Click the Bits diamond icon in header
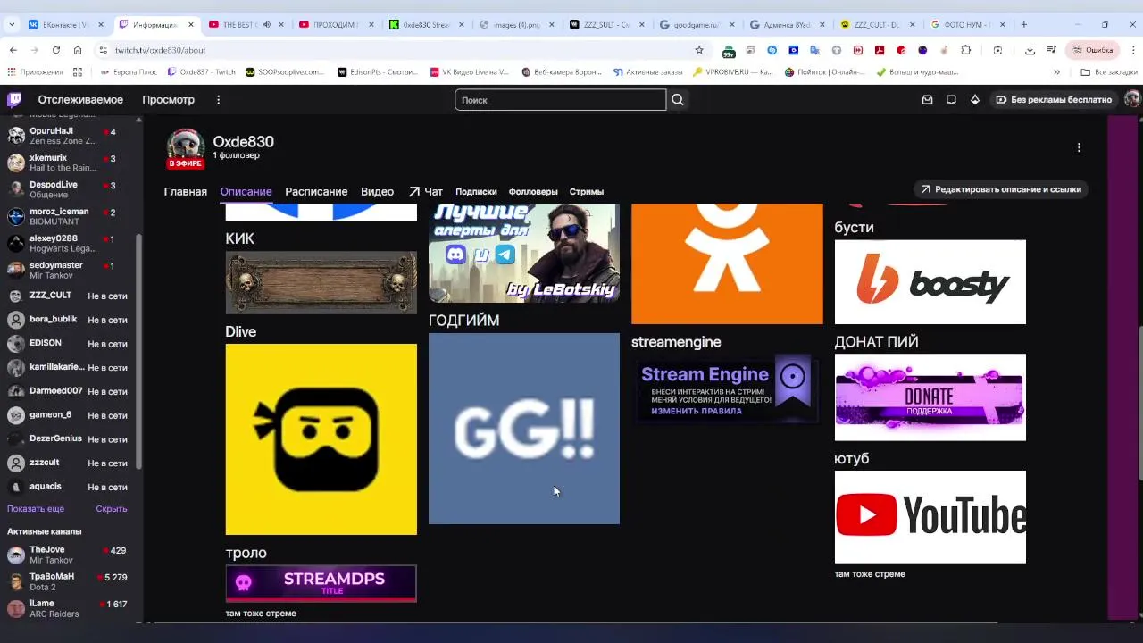Viewport: 1143px width, 643px height. coord(975,100)
